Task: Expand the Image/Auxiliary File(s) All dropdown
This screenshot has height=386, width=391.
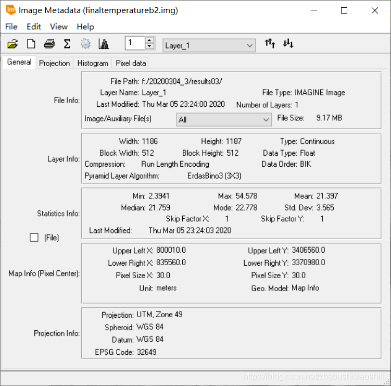Action: (224, 119)
